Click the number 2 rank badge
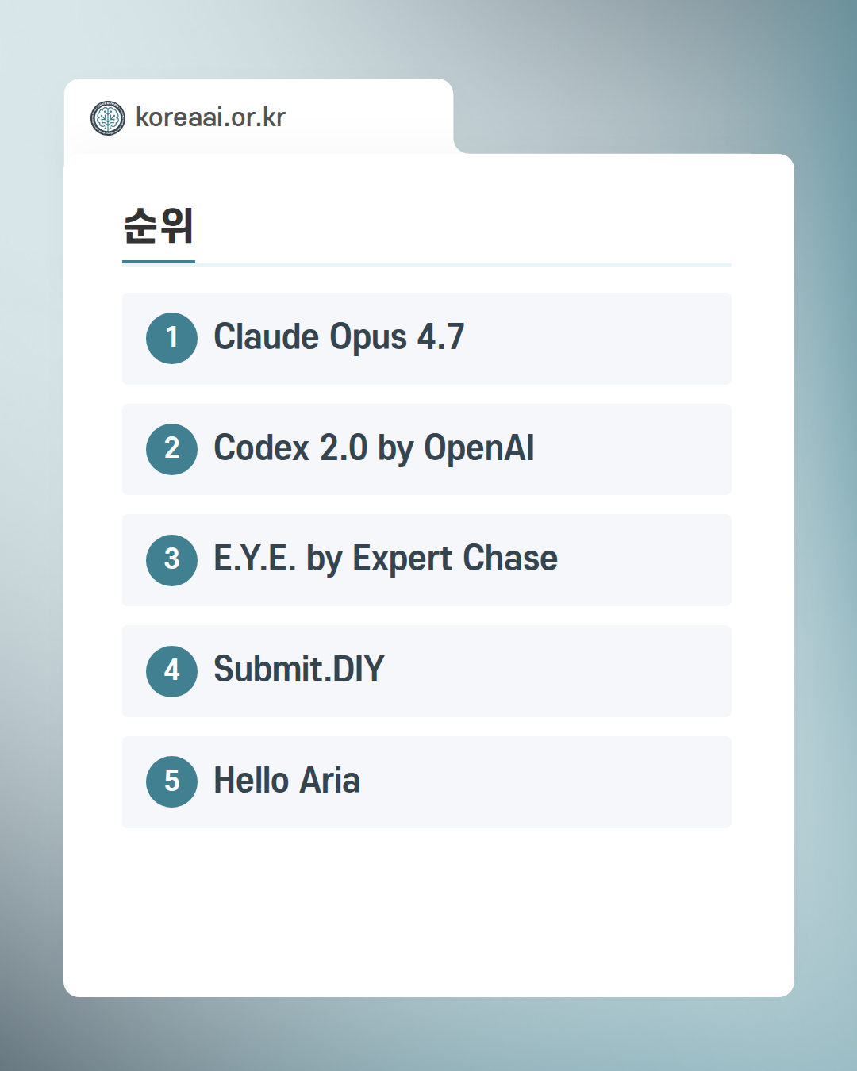The height and width of the screenshot is (1071, 857). pyautogui.click(x=171, y=449)
